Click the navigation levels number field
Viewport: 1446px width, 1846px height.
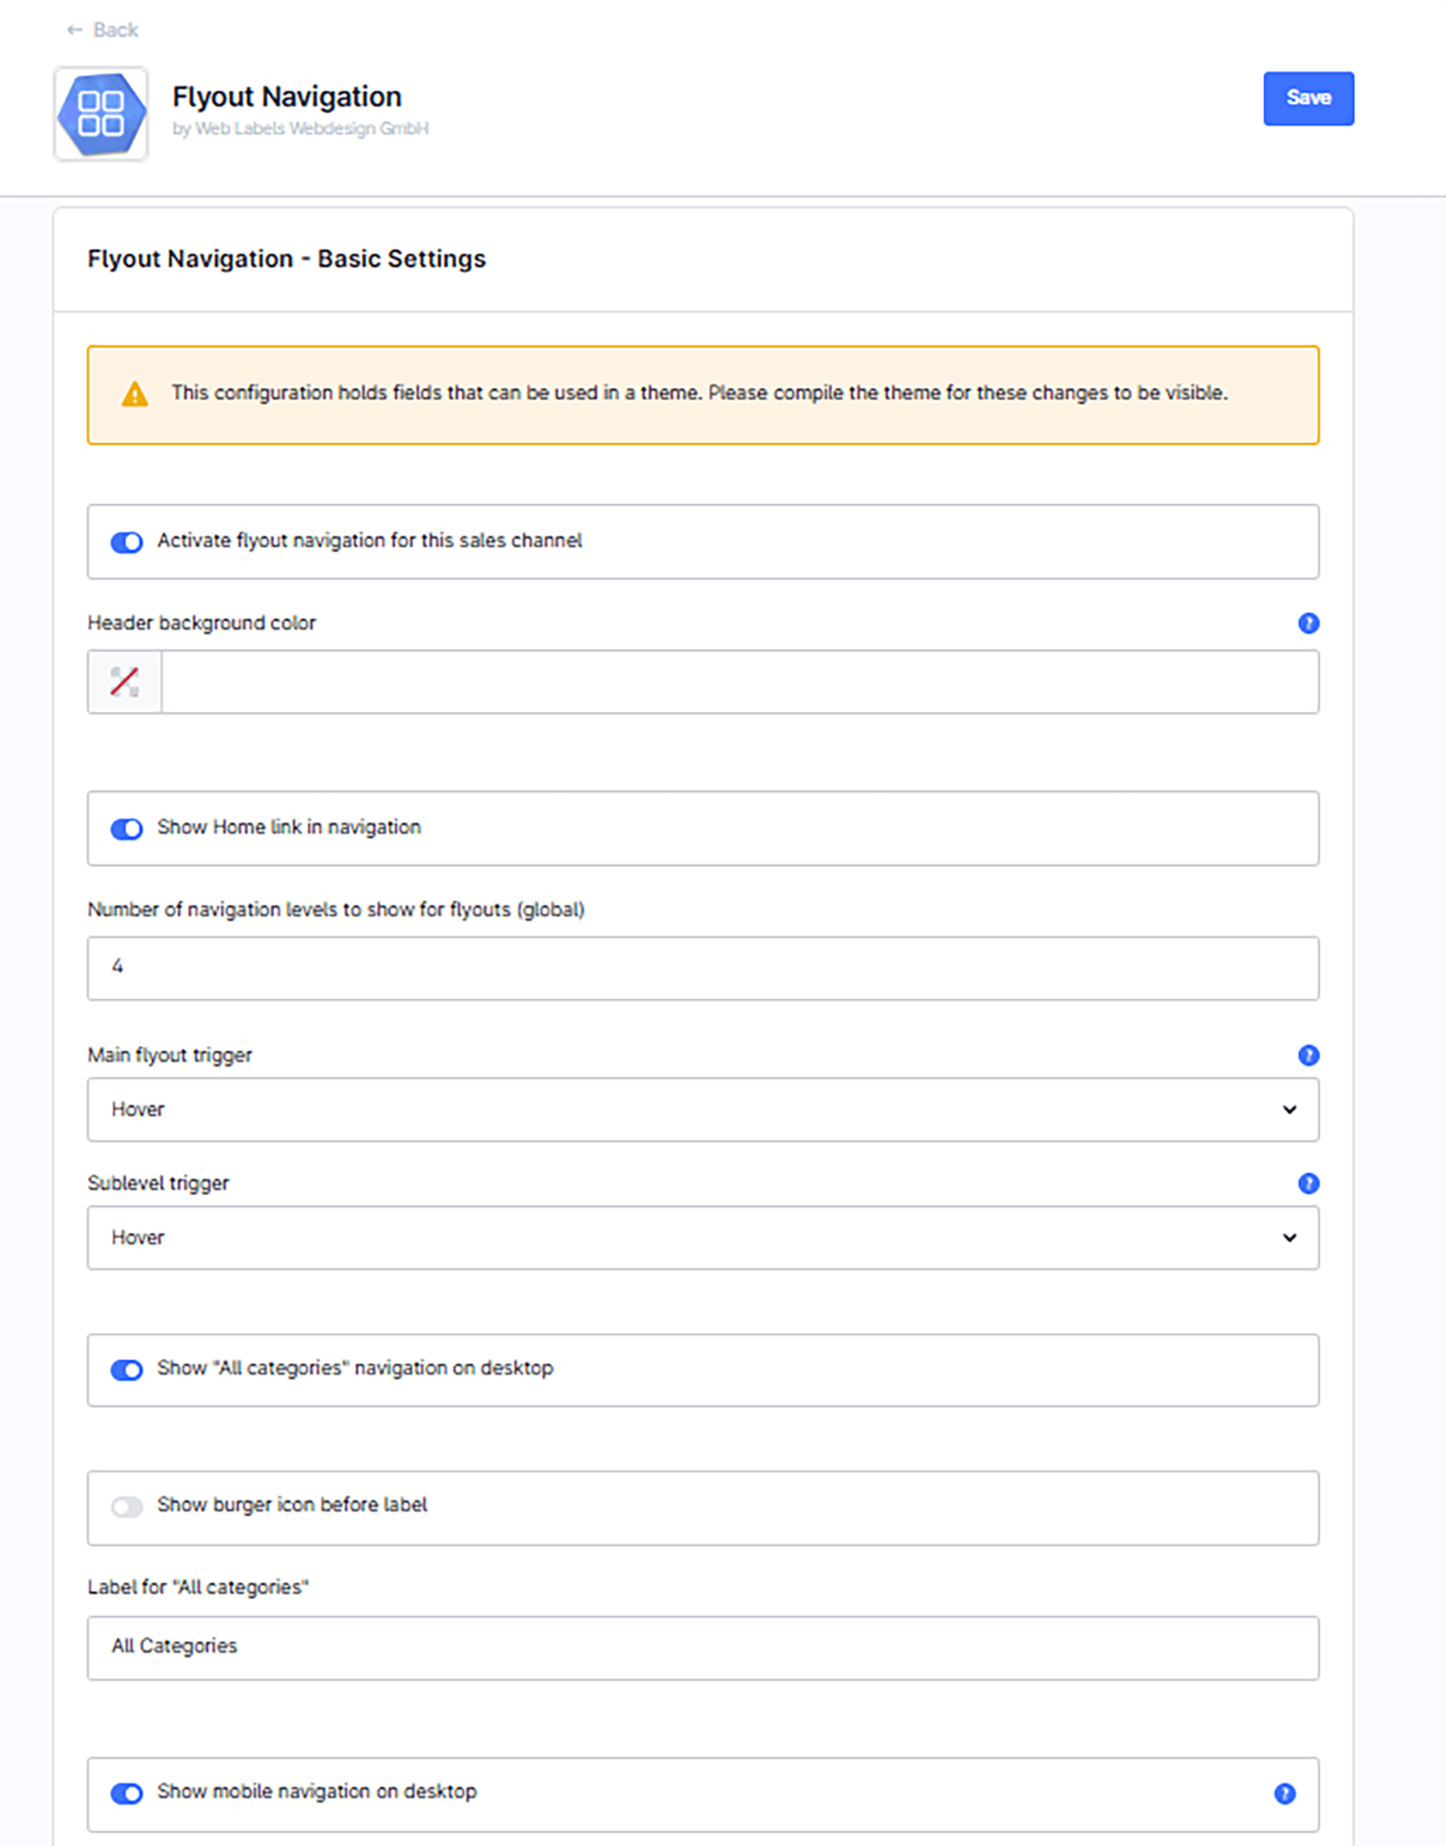pos(703,968)
